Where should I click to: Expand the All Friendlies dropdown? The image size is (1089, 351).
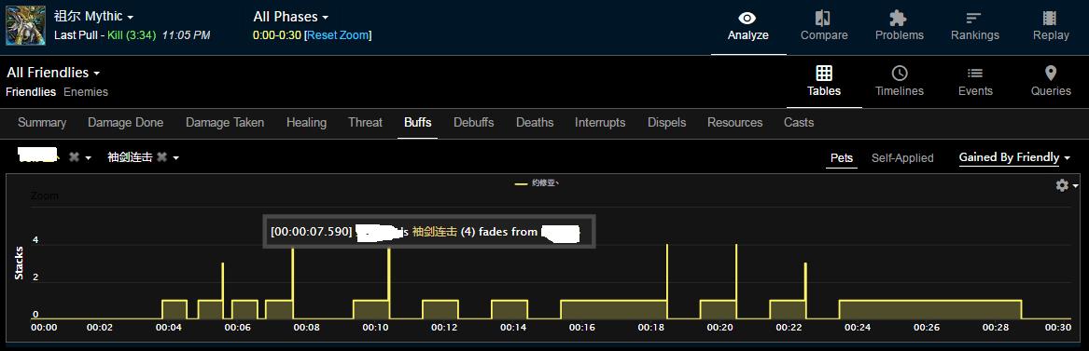click(53, 73)
